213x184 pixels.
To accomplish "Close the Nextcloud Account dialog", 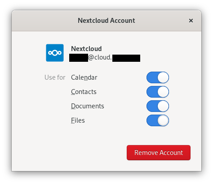I will [191, 21].
